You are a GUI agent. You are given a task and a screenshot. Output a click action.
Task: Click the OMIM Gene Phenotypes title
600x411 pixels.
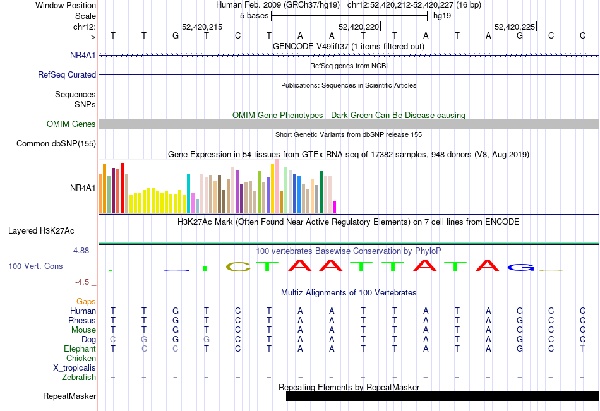[x=349, y=115]
